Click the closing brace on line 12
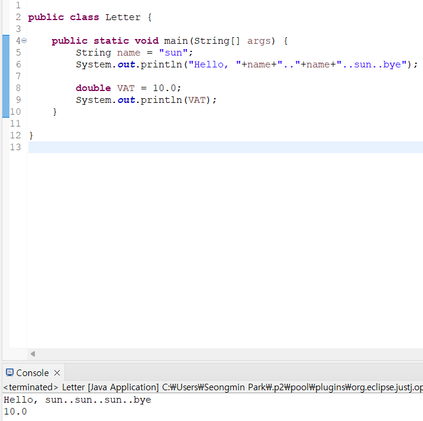Image resolution: width=423 pixels, height=421 pixels. pos(31,135)
